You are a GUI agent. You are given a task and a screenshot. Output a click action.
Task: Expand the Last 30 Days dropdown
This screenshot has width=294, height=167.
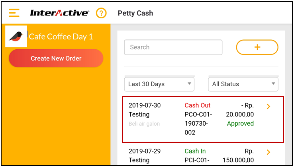(x=159, y=84)
